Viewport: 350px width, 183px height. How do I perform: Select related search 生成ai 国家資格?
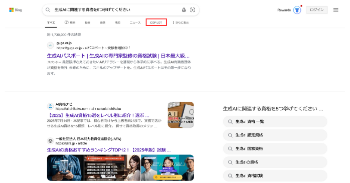tap(275, 148)
